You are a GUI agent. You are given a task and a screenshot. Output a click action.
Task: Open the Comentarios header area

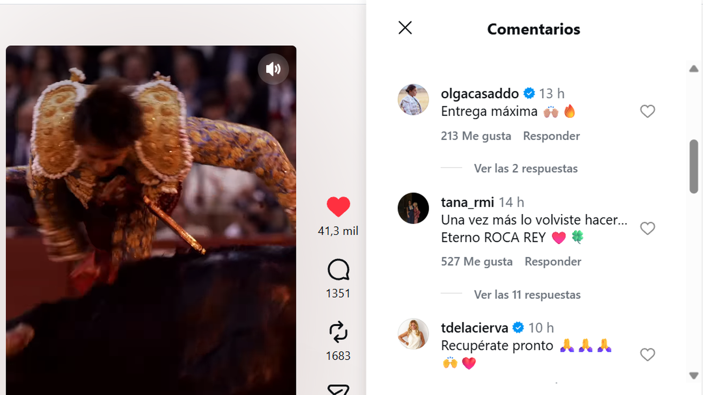tap(533, 29)
